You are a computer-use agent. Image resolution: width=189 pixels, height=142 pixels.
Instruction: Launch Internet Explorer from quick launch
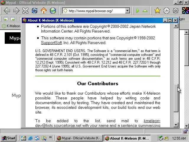click(30, 138)
